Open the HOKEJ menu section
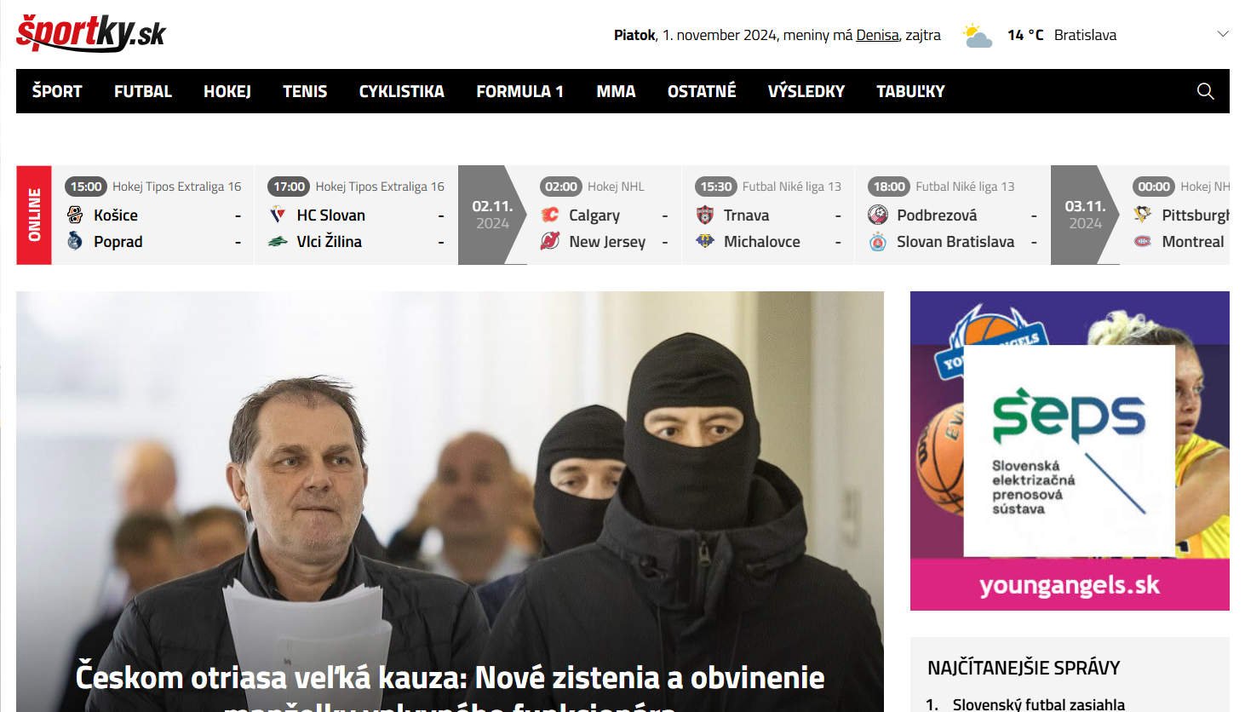Viewport: 1245px width, 712px height. tap(227, 91)
